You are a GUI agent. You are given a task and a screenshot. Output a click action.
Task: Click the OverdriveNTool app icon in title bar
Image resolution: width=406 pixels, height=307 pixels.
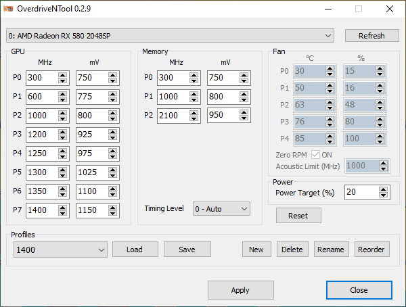[8, 9]
